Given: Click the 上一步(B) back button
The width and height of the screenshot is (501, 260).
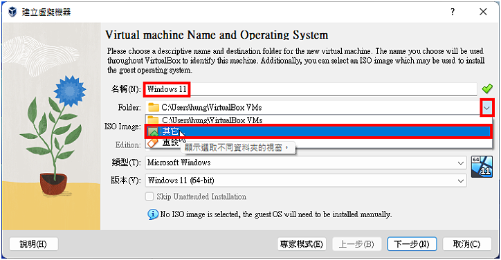Looking at the screenshot, I should (356, 244).
